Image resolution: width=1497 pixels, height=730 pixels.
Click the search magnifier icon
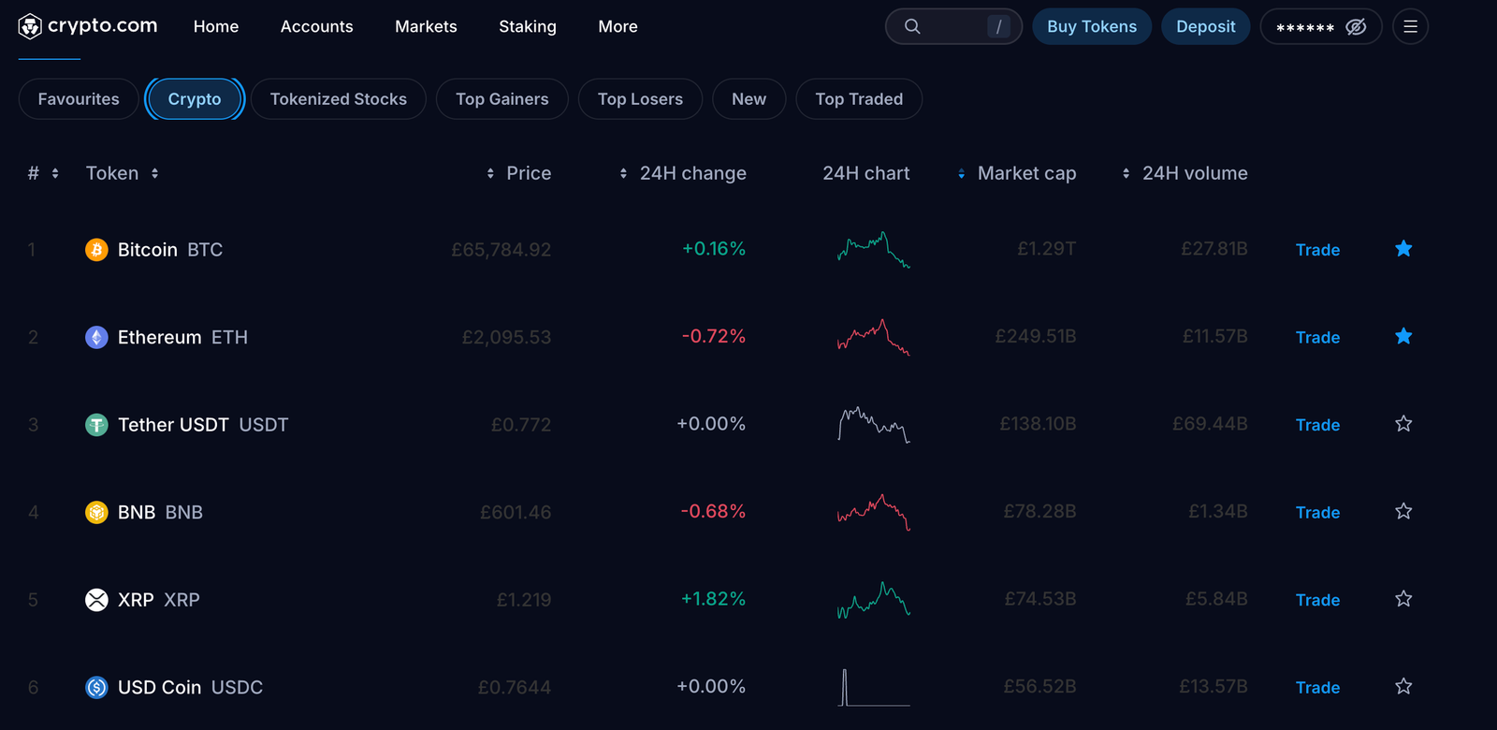click(x=912, y=26)
